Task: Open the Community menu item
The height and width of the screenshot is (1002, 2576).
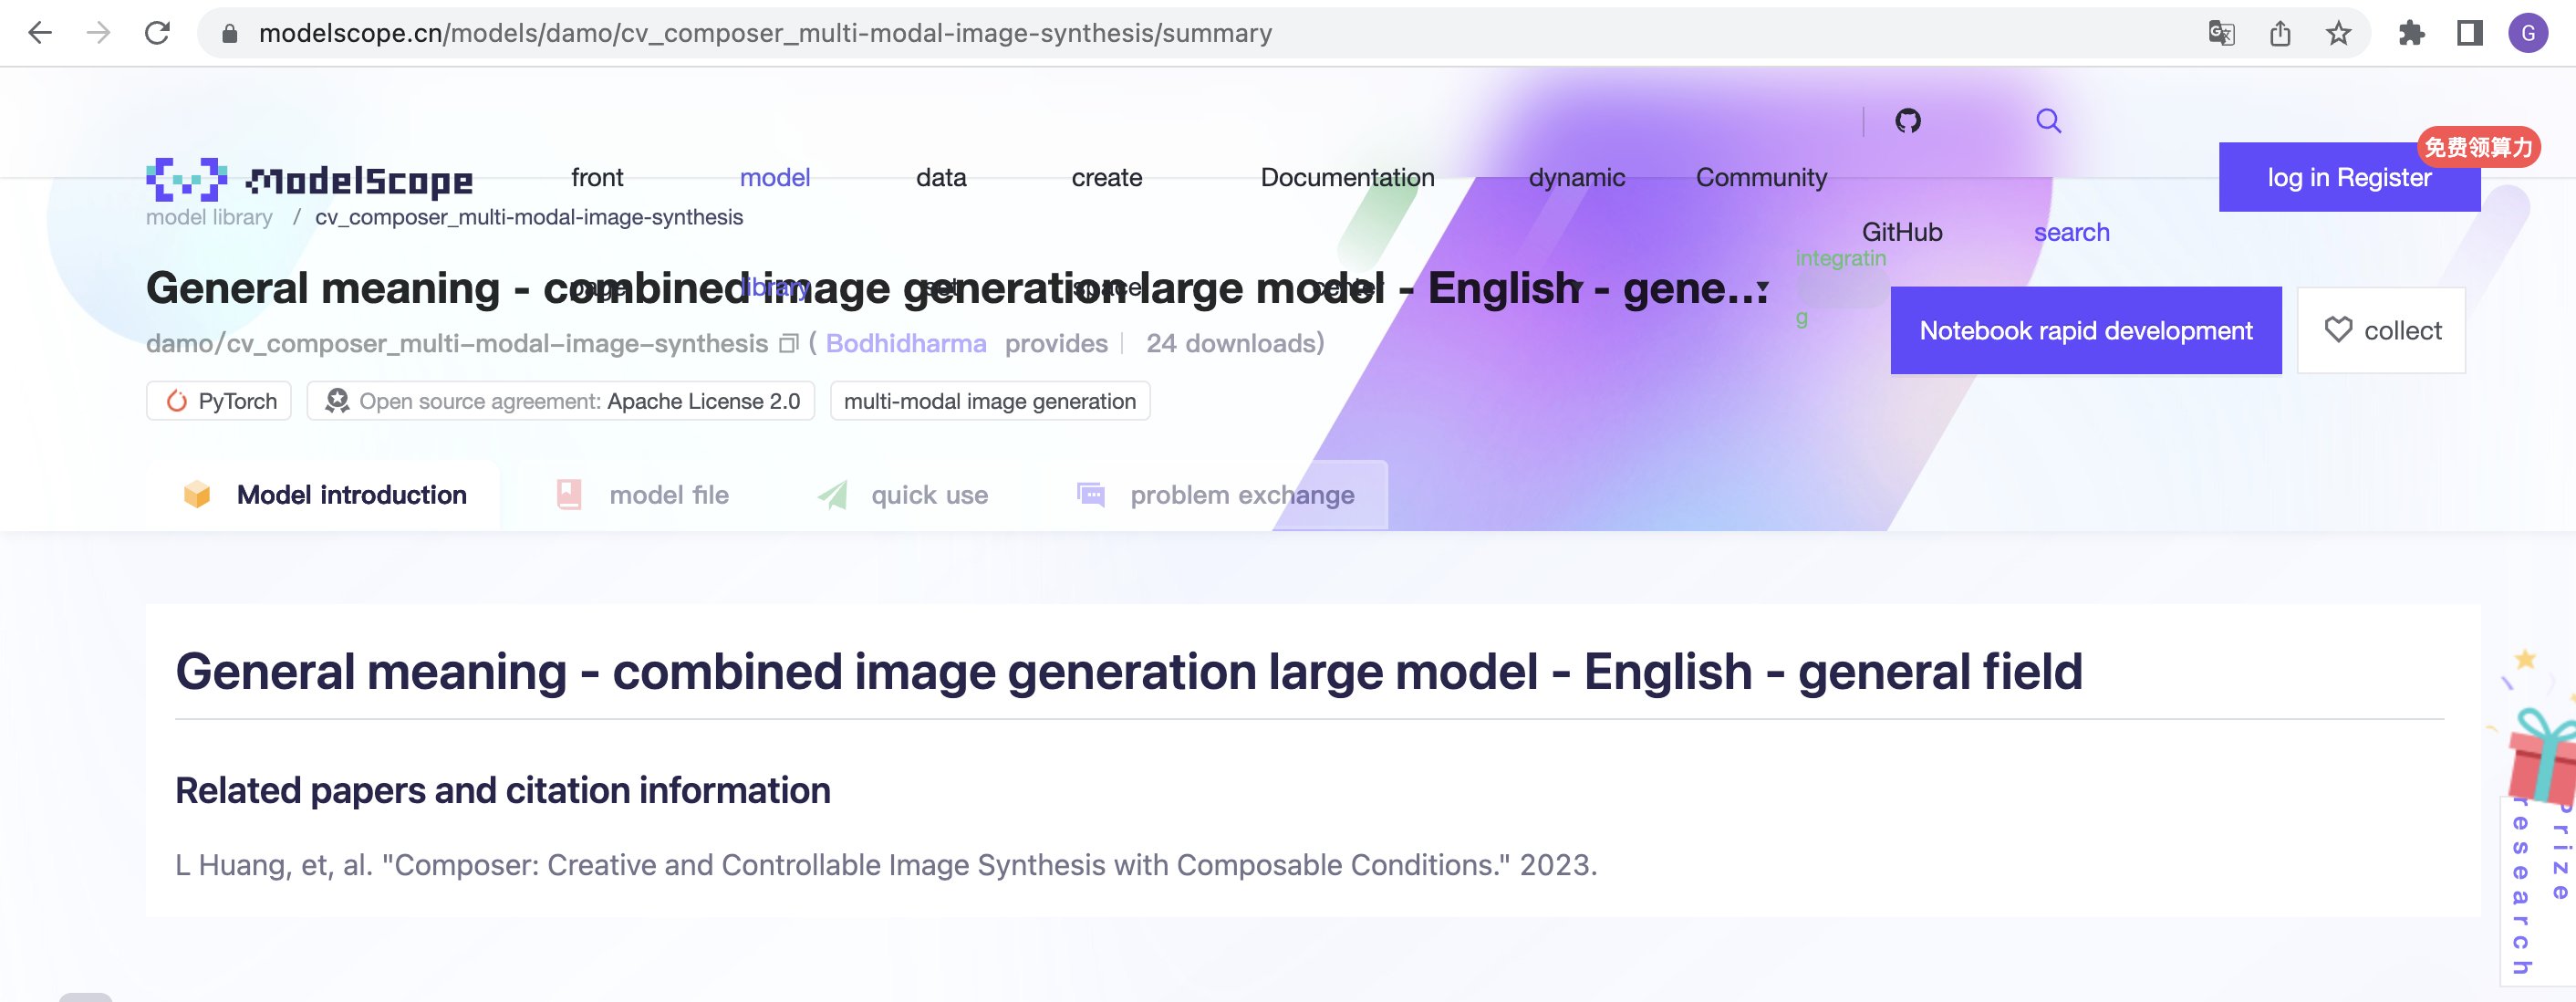Action: 1762,177
